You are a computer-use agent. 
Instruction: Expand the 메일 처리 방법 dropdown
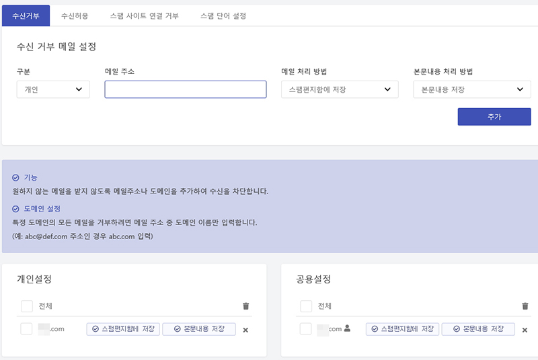click(340, 89)
